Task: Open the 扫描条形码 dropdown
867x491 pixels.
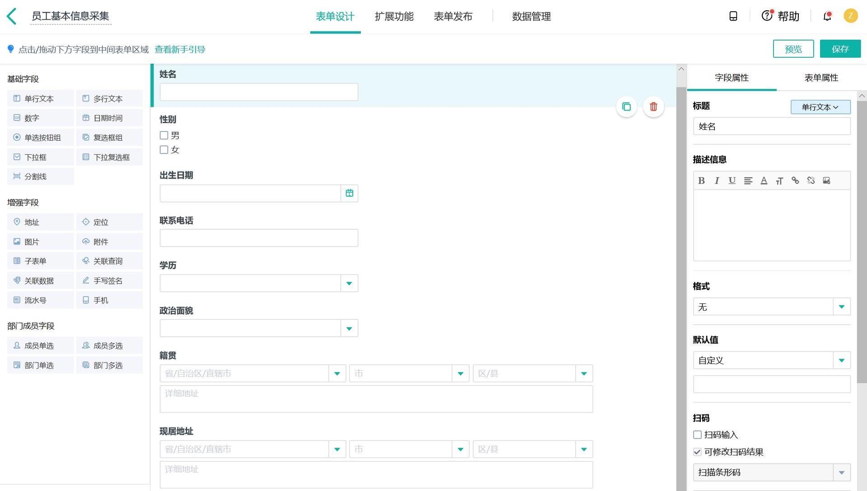Action: click(x=772, y=472)
